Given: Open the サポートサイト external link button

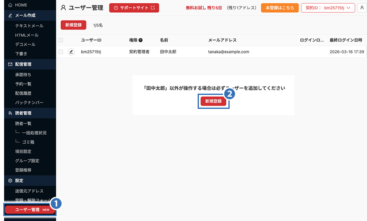Looking at the screenshot, I should (134, 8).
